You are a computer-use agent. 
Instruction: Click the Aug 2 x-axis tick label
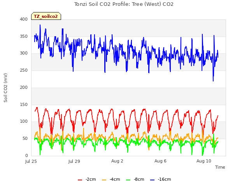(117, 161)
